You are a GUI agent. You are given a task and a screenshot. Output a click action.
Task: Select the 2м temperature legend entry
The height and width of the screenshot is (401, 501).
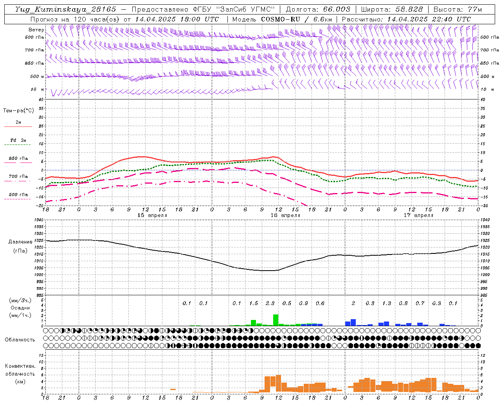18,123
